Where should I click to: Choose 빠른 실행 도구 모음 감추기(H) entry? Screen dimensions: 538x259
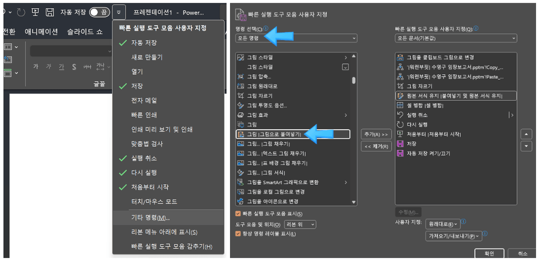pos(168,247)
